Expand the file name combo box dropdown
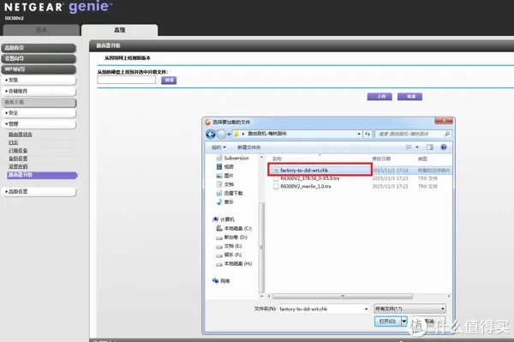Viewport: 514px width, 342px height. pos(366,309)
